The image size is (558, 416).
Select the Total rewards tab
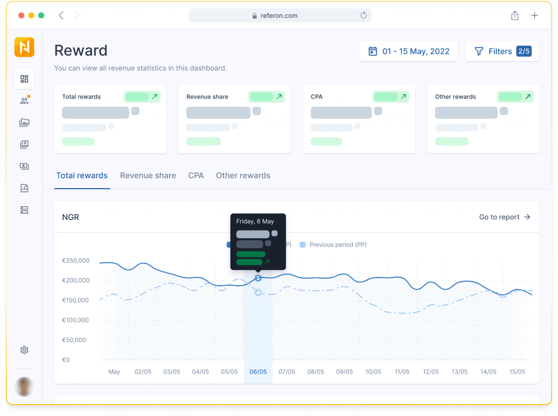82,176
